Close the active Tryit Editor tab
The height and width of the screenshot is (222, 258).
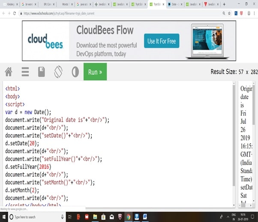[x=163, y=4]
